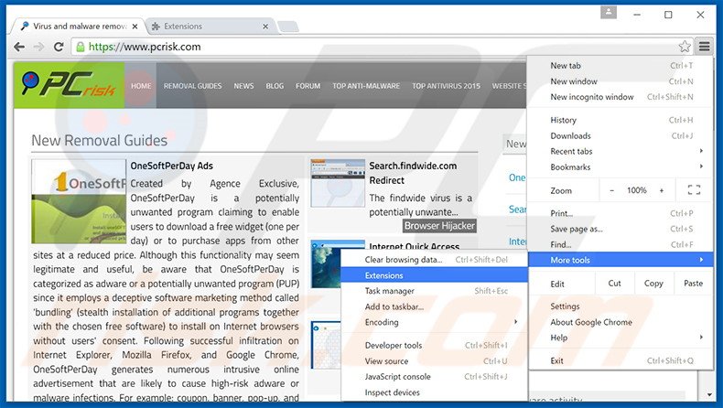Expand the Bookmarks submenu
The width and height of the screenshot is (723, 408).
[620, 167]
